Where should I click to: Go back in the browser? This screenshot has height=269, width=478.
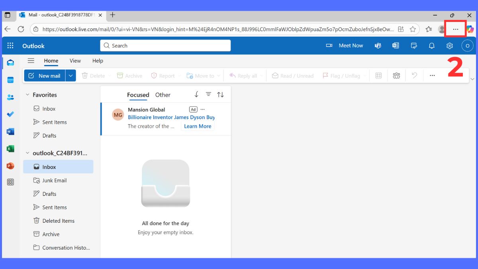7,29
